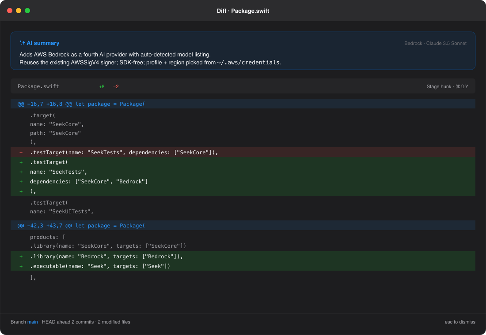The width and height of the screenshot is (486, 335).
Task: Click the '.target(' context line
Action: [42, 115]
